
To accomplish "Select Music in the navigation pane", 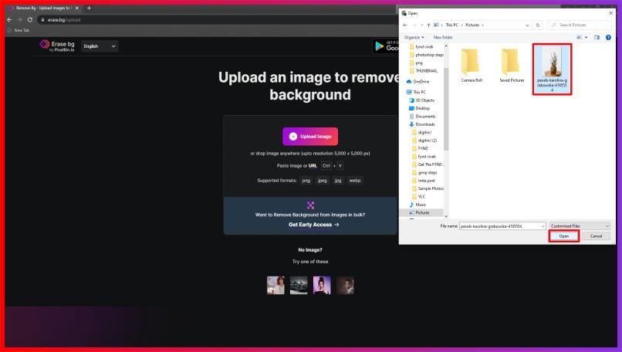I will (417, 205).
